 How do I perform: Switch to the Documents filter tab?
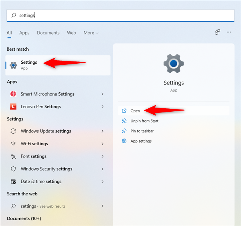tap(48, 33)
